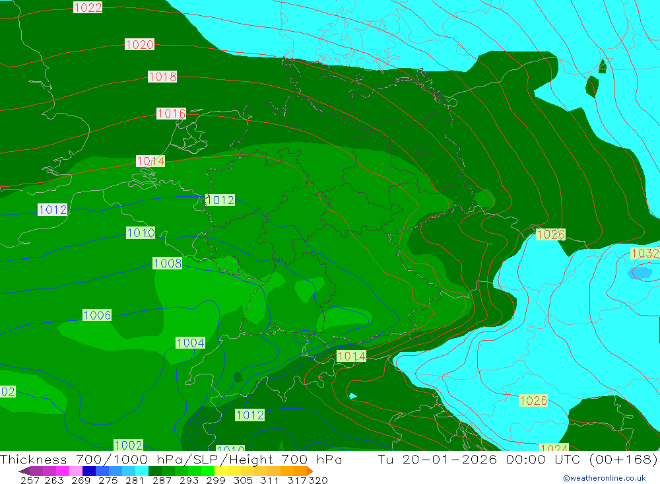Click the 1018 pressure label
The image size is (660, 484).
pyautogui.click(x=162, y=77)
